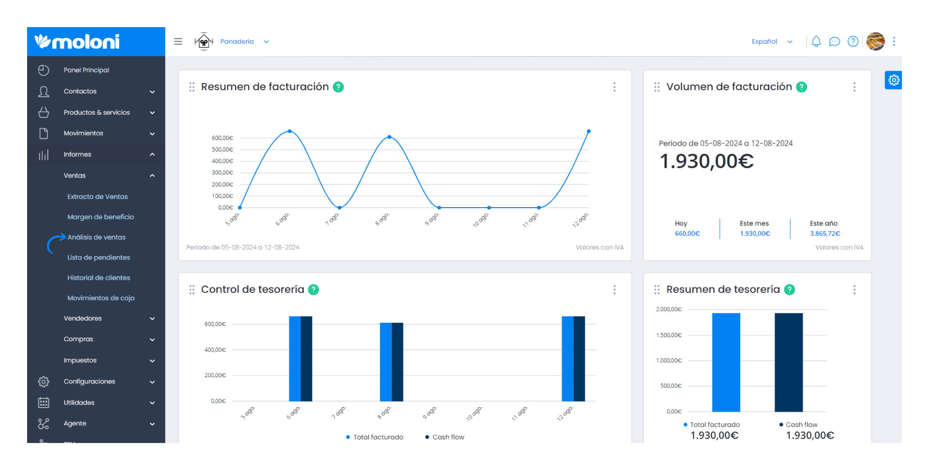Click the Productos & servicios basket icon
929x470 pixels.
[44, 112]
